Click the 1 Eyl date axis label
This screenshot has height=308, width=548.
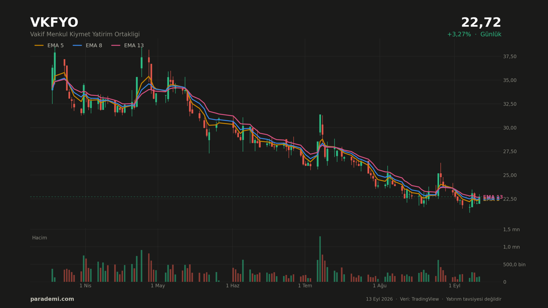(x=454, y=286)
